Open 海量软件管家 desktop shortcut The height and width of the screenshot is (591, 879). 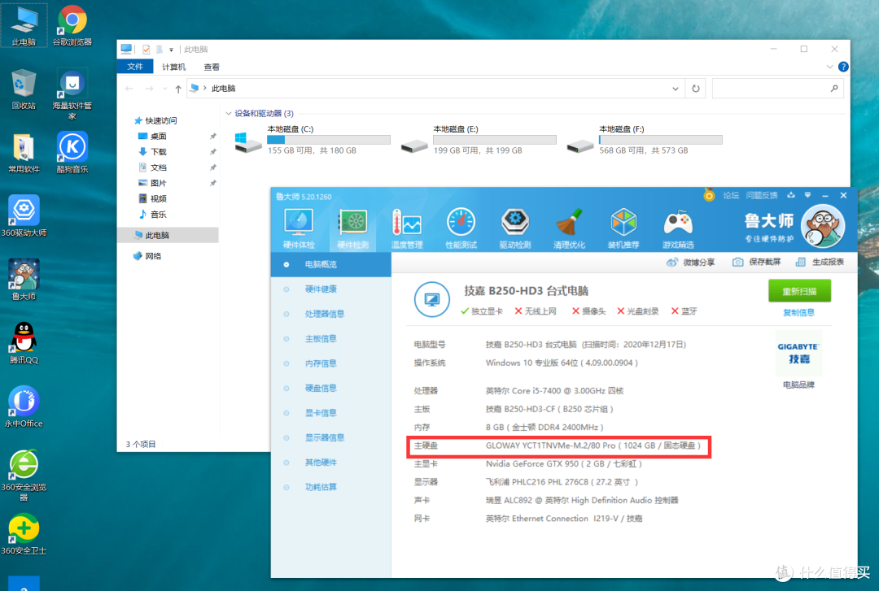pyautogui.click(x=72, y=94)
